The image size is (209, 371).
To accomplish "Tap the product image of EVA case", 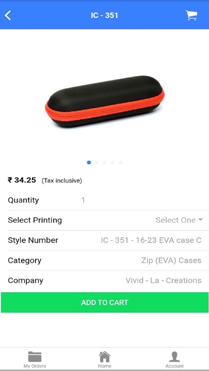I will click(x=104, y=101).
